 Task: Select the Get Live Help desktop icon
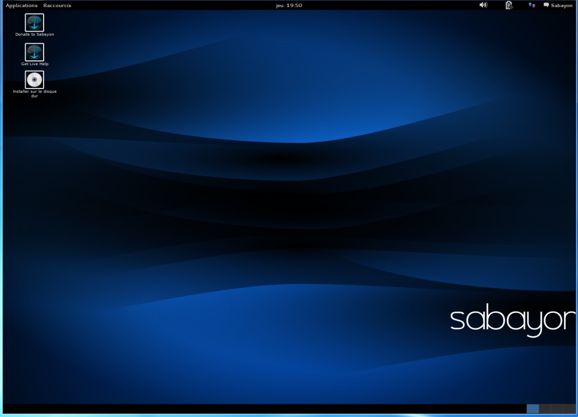(x=34, y=52)
